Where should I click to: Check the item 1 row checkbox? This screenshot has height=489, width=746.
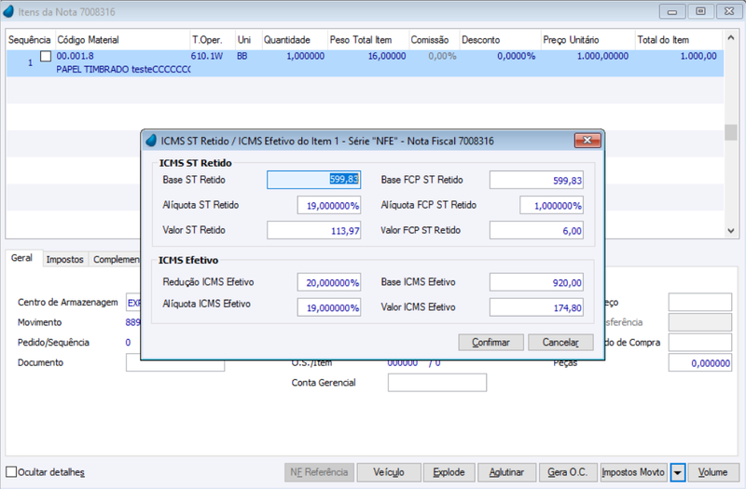46,57
